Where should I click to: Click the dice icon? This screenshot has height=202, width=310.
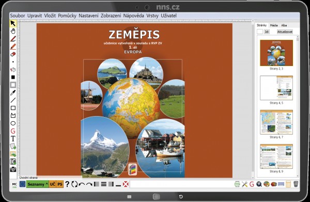274,184
